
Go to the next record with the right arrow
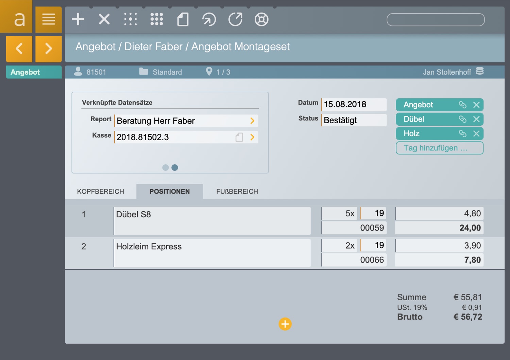coord(49,49)
